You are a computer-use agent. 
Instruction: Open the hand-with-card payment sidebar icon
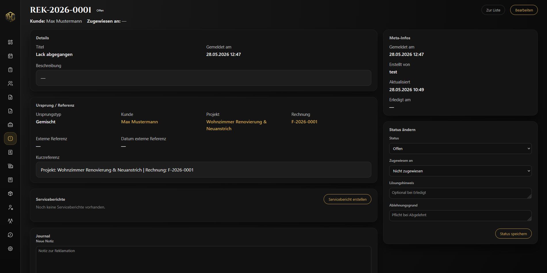tap(10, 166)
